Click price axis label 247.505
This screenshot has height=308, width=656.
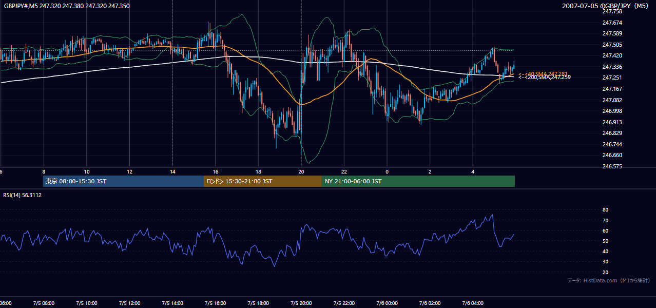(x=612, y=45)
